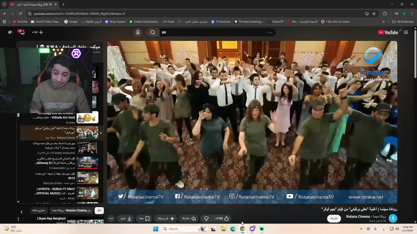
Task: Go back in Chrome
Action: [x=5, y=14]
